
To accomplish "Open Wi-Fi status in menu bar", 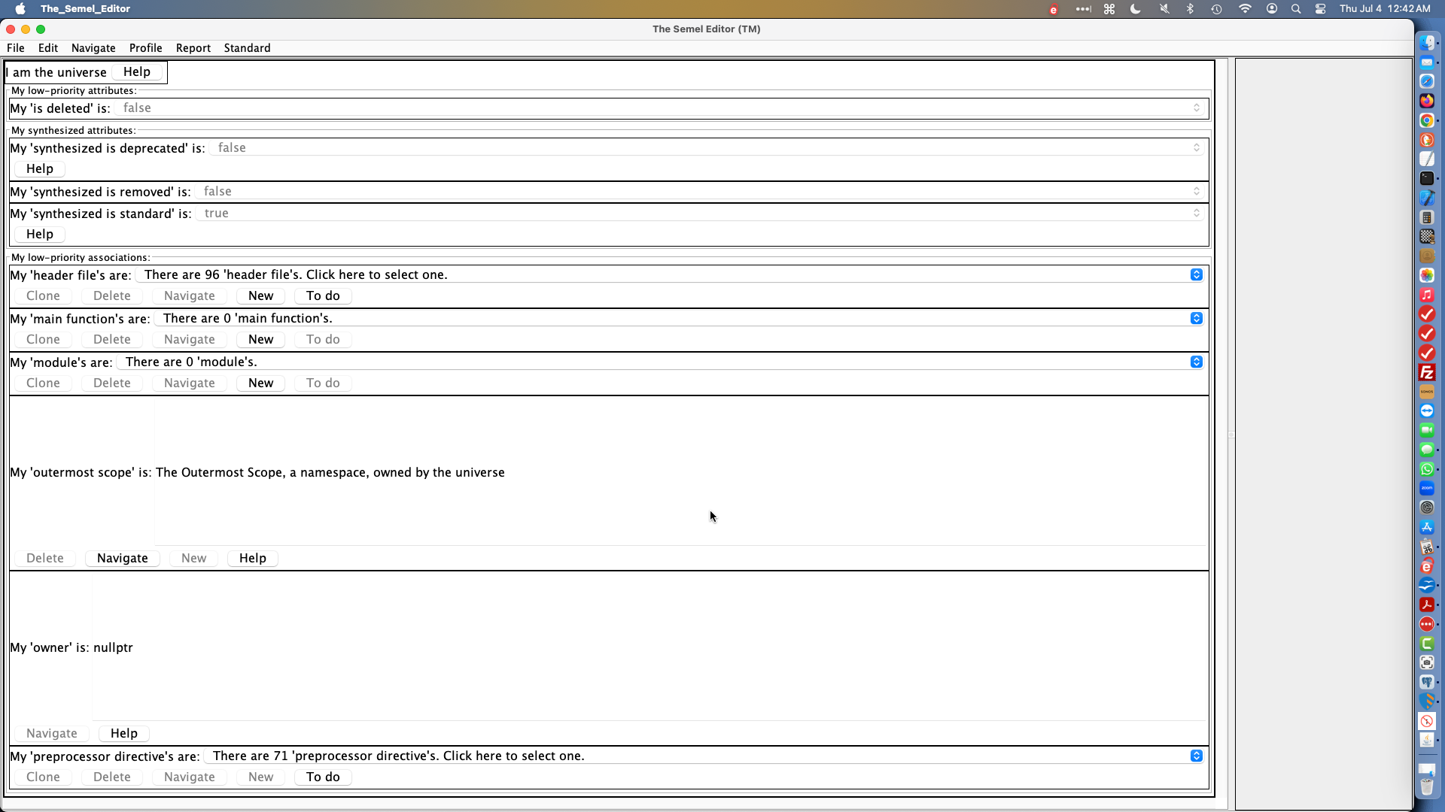I will (1246, 9).
